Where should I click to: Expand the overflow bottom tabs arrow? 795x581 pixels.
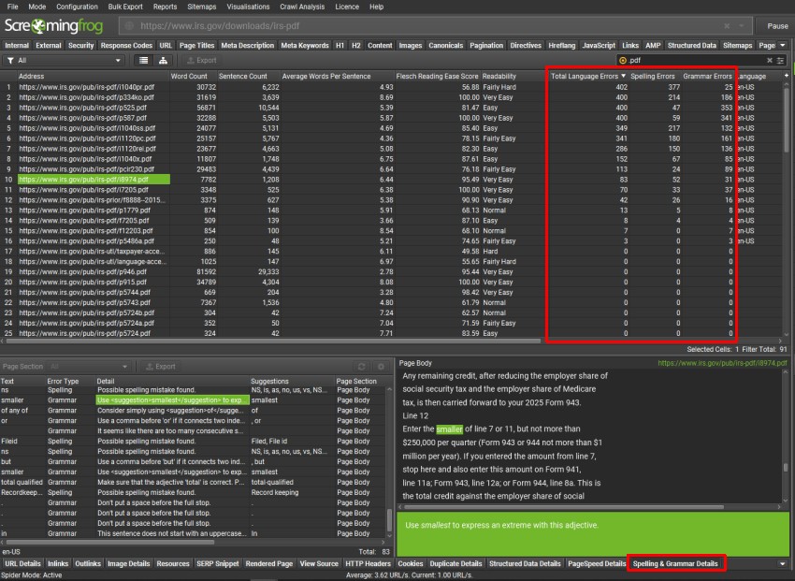pos(782,563)
